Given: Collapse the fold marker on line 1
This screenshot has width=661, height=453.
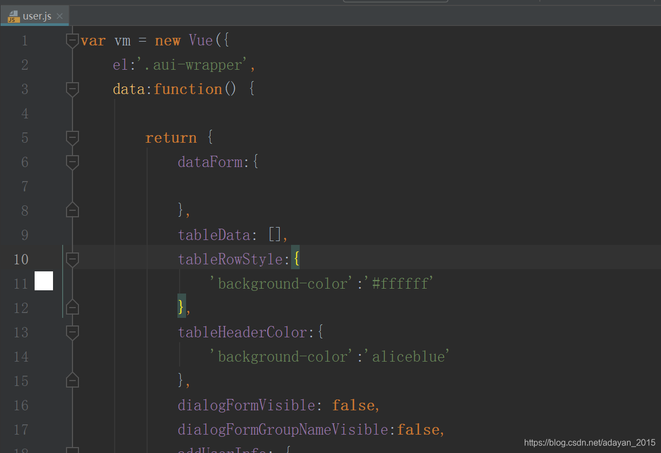Looking at the screenshot, I should [72, 41].
